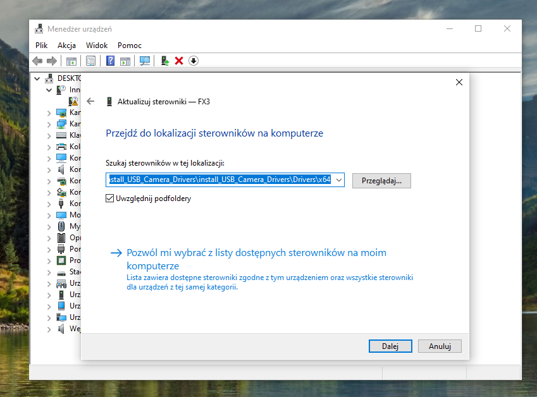Toggle the Uwzględnij podfoldery checkbox
The width and height of the screenshot is (537, 397).
109,198
